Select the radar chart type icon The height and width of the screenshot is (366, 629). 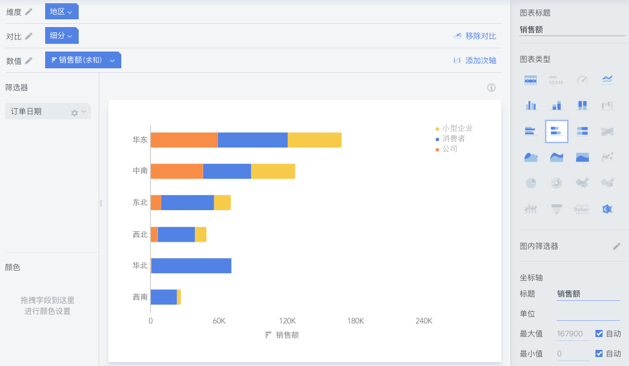click(607, 209)
